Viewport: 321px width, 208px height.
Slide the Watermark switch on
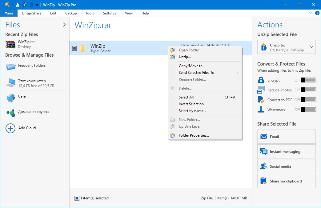coord(308,110)
